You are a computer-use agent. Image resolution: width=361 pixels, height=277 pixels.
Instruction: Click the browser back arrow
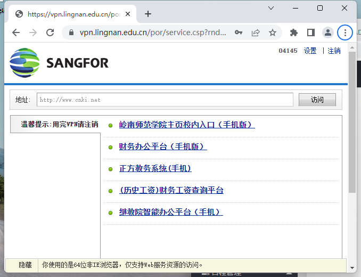click(x=16, y=32)
